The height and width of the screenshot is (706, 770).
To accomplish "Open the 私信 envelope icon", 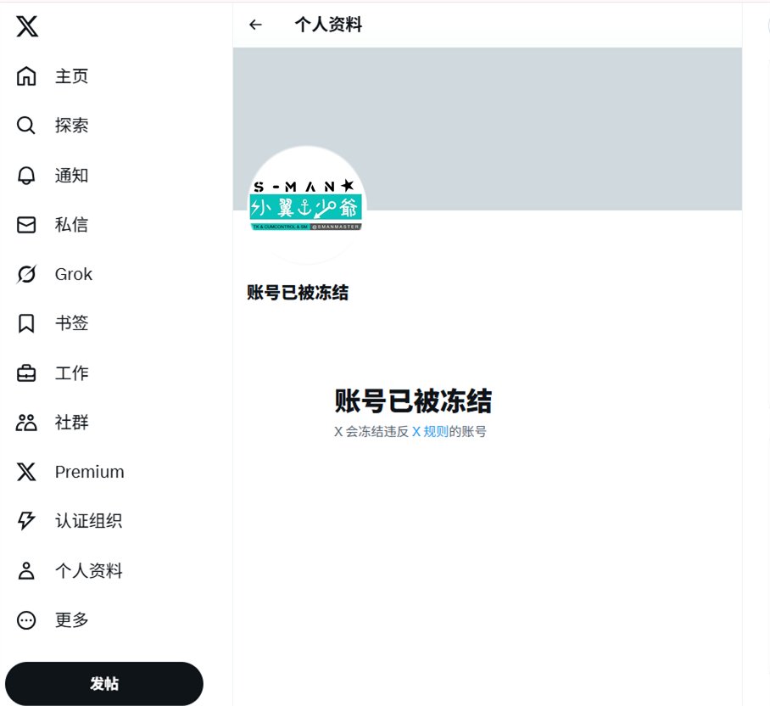I will [26, 225].
